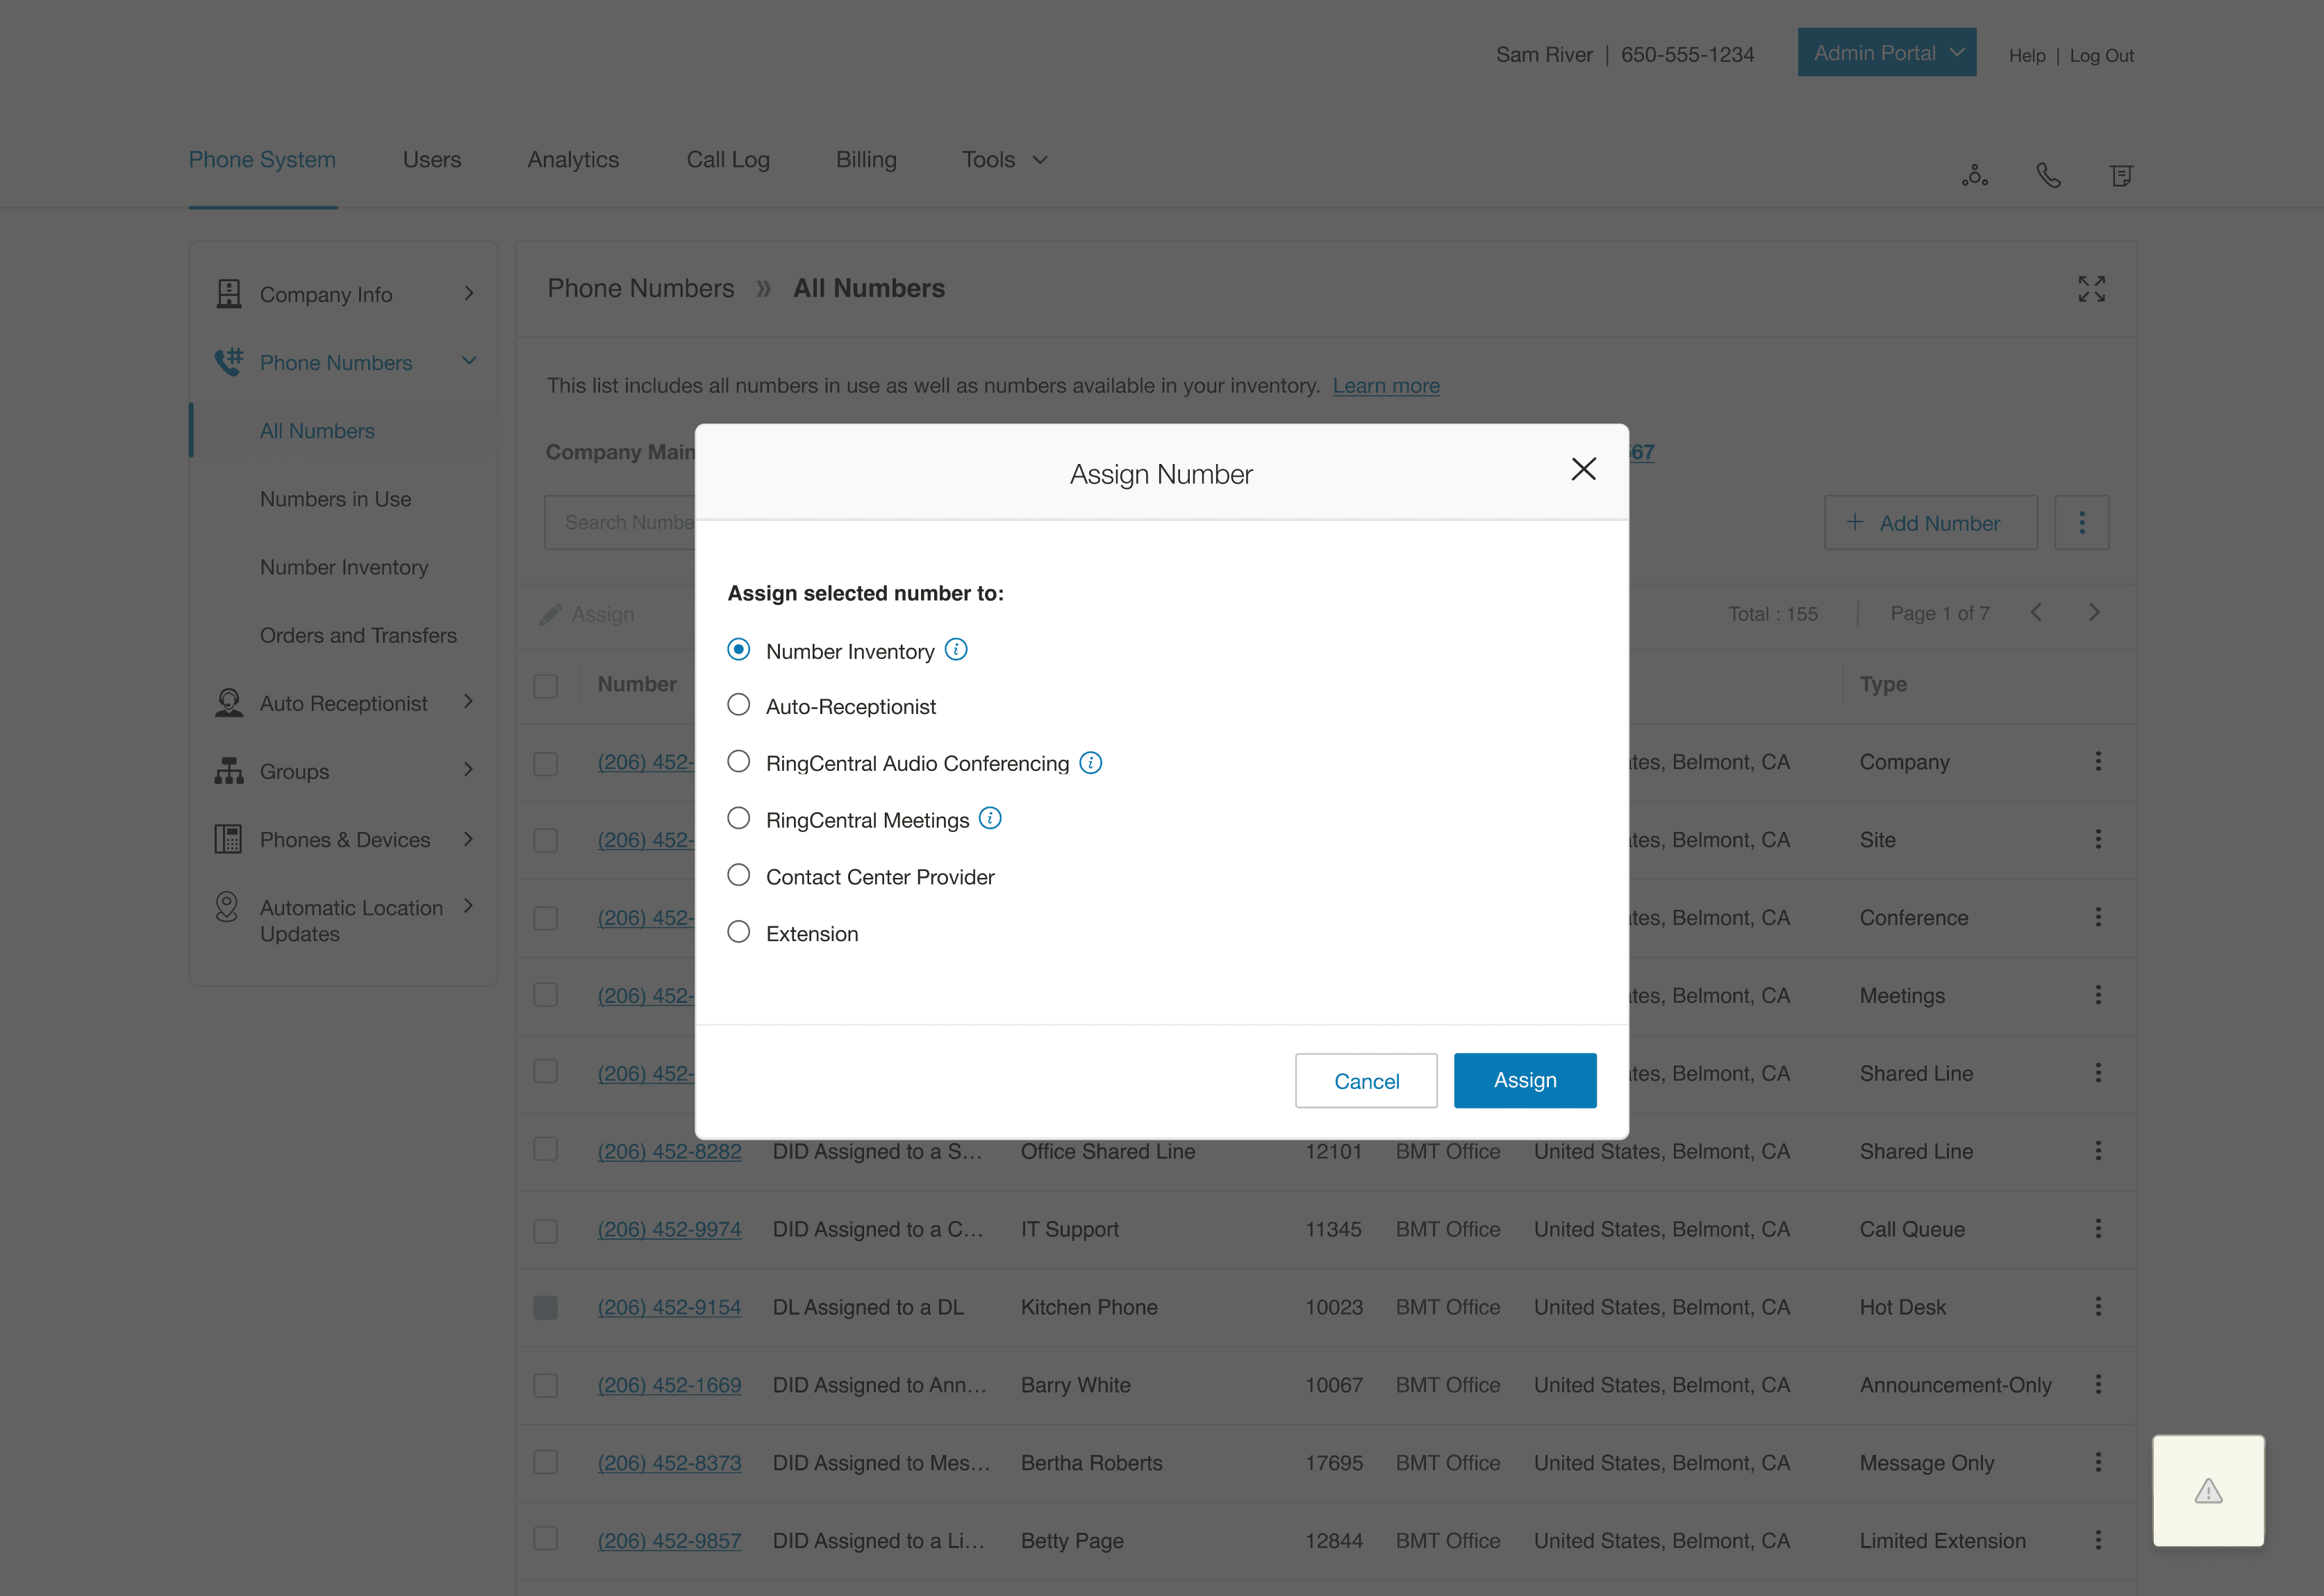Open kebab menu for Hot Desk row
The height and width of the screenshot is (1596, 2324).
coord(2098,1306)
